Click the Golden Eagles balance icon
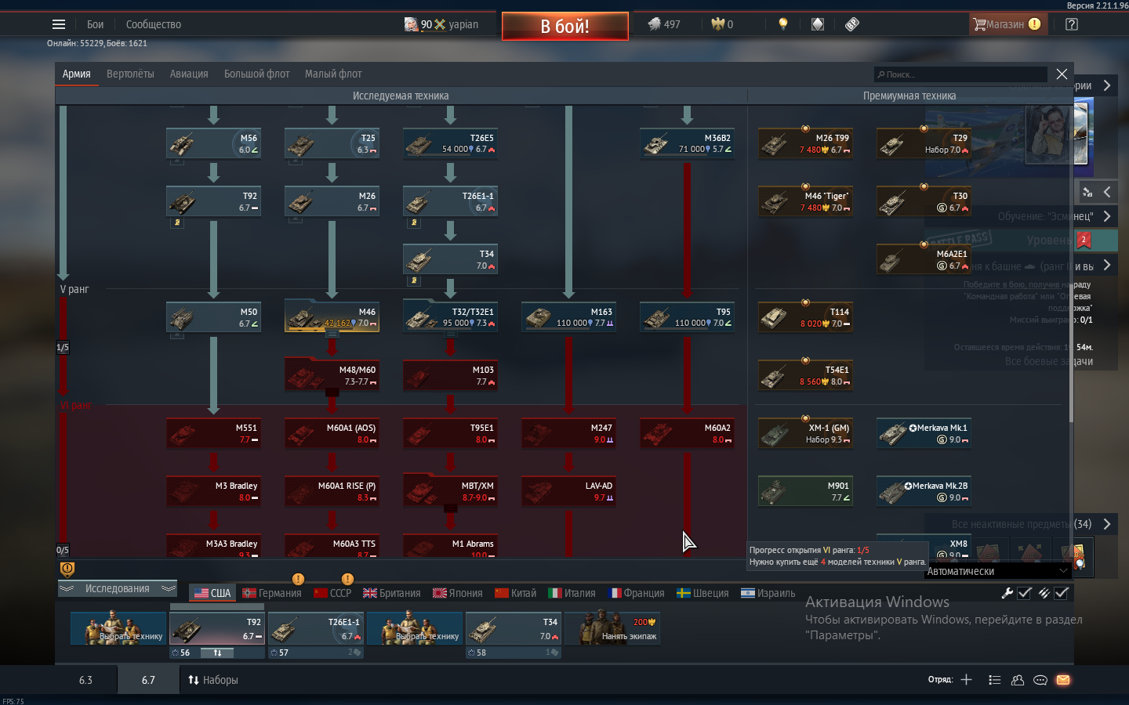Viewport: 1129px width, 705px height. [x=717, y=24]
